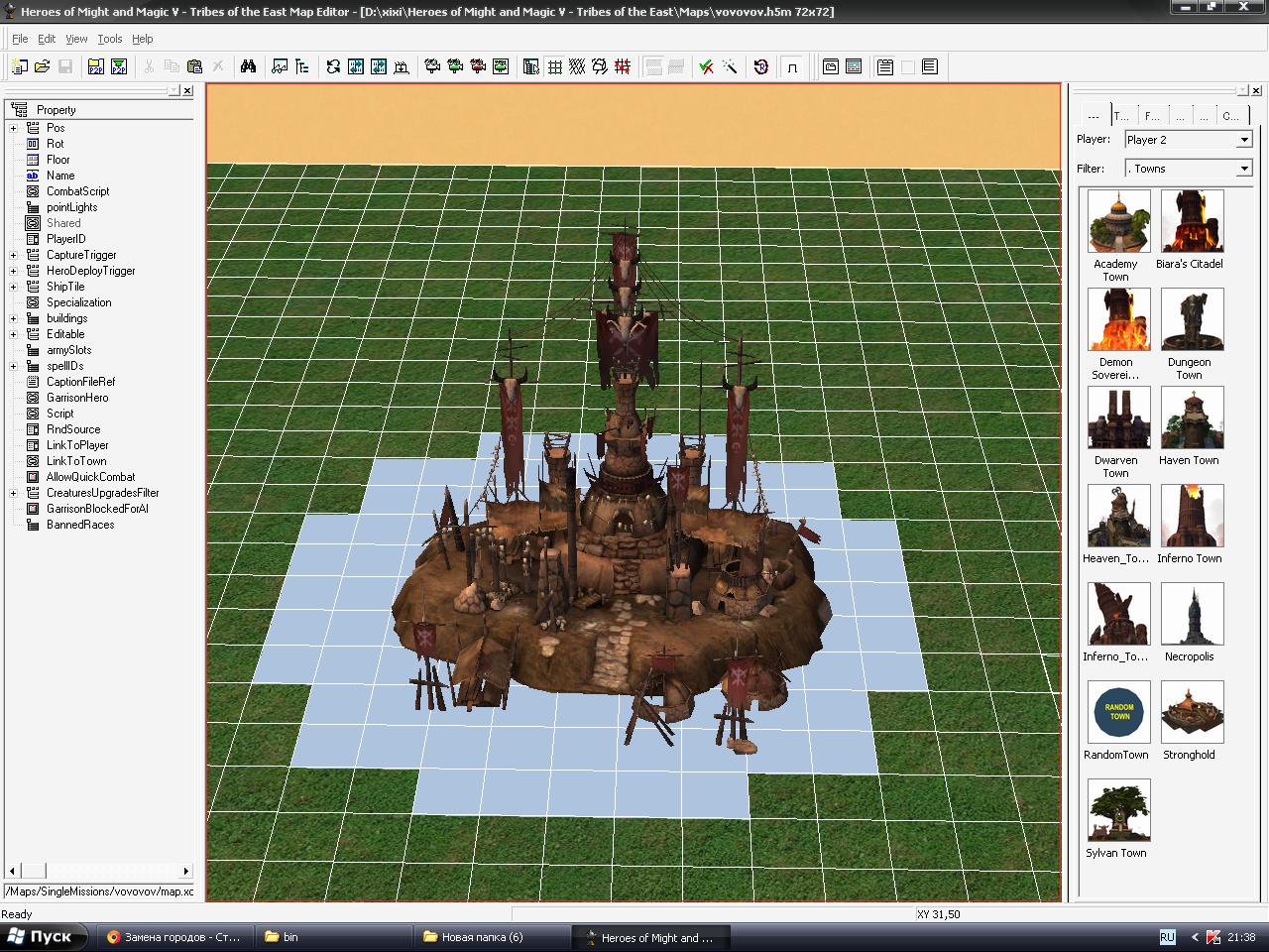The width and height of the screenshot is (1269, 952).
Task: Click the red grid toolbar icon
Action: click(x=623, y=66)
